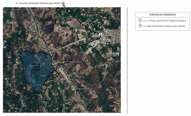Viewport: 191px width, 116px height.
Task: Select legend text 'A 3.1 KM DEL CENTRO DE TONACATEPEQUE'
Action: [x=165, y=21]
